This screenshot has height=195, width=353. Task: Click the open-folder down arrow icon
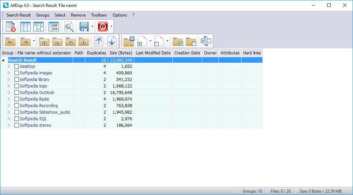pyautogui.click(x=57, y=41)
